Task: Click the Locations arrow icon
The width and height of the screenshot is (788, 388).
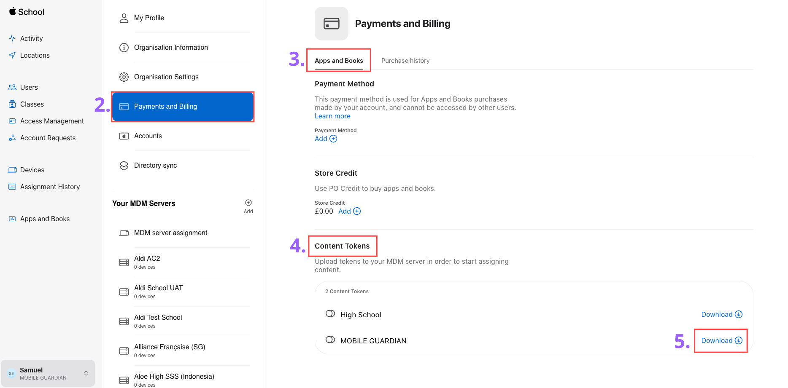Action: [12, 55]
